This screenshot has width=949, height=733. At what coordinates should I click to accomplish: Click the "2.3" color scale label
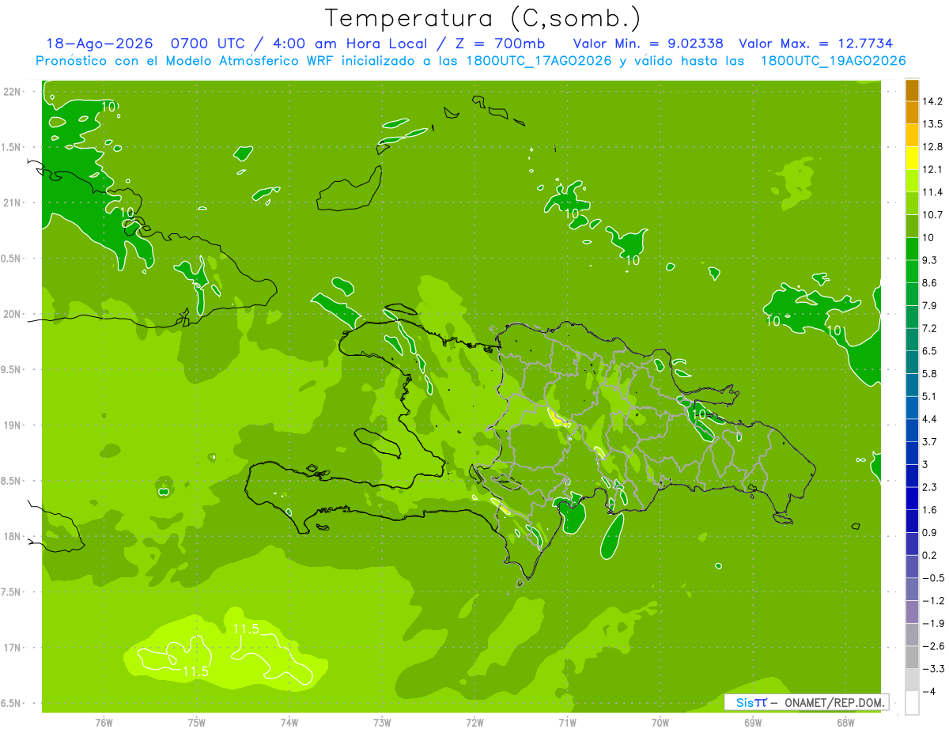click(930, 487)
